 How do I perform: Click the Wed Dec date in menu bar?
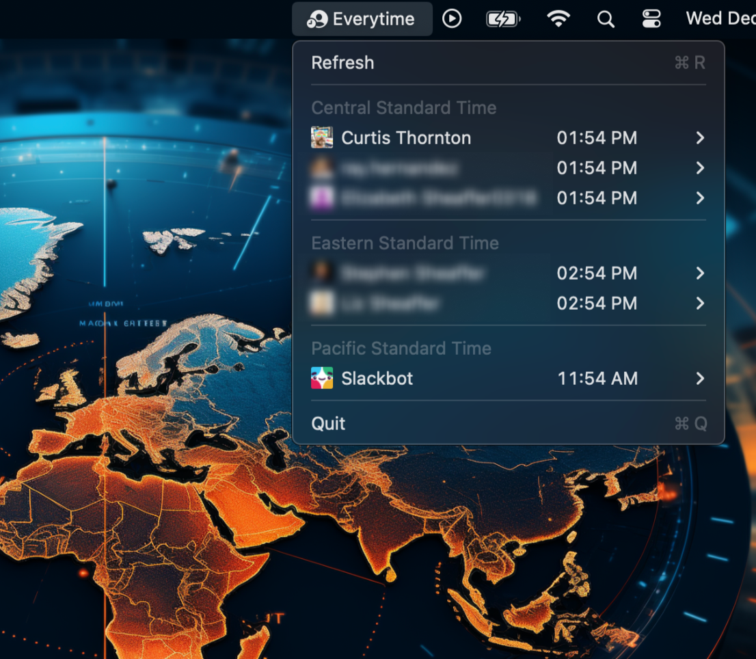(x=720, y=18)
